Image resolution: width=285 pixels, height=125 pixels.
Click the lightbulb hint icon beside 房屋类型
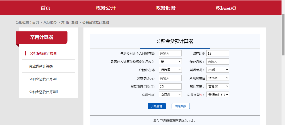tap(201, 95)
